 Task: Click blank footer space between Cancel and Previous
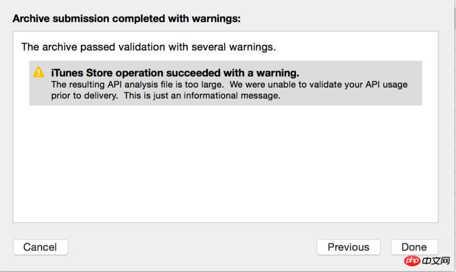(x=191, y=247)
